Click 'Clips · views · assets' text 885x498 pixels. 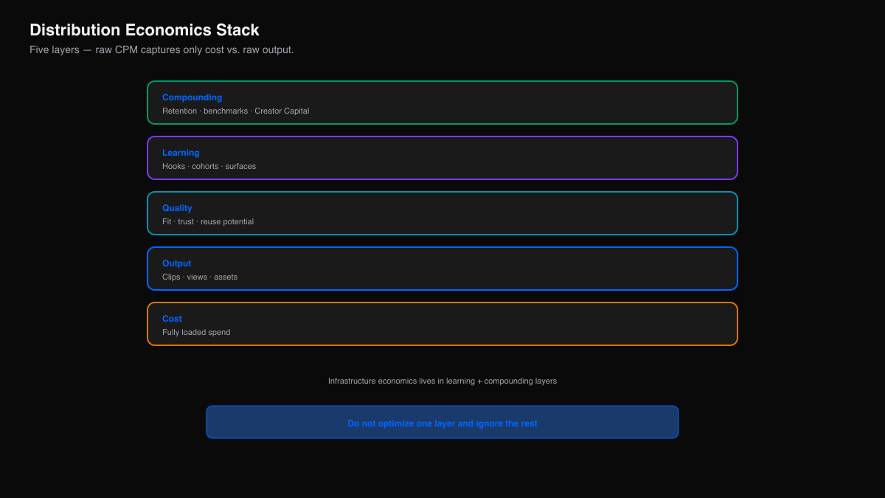[200, 277]
